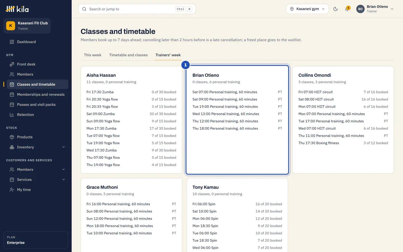Click the Front desk icon
Screen dimensions: 403x252
(12, 64)
